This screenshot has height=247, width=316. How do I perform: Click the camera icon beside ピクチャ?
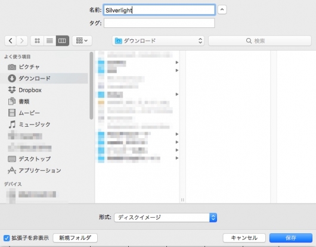point(12,67)
